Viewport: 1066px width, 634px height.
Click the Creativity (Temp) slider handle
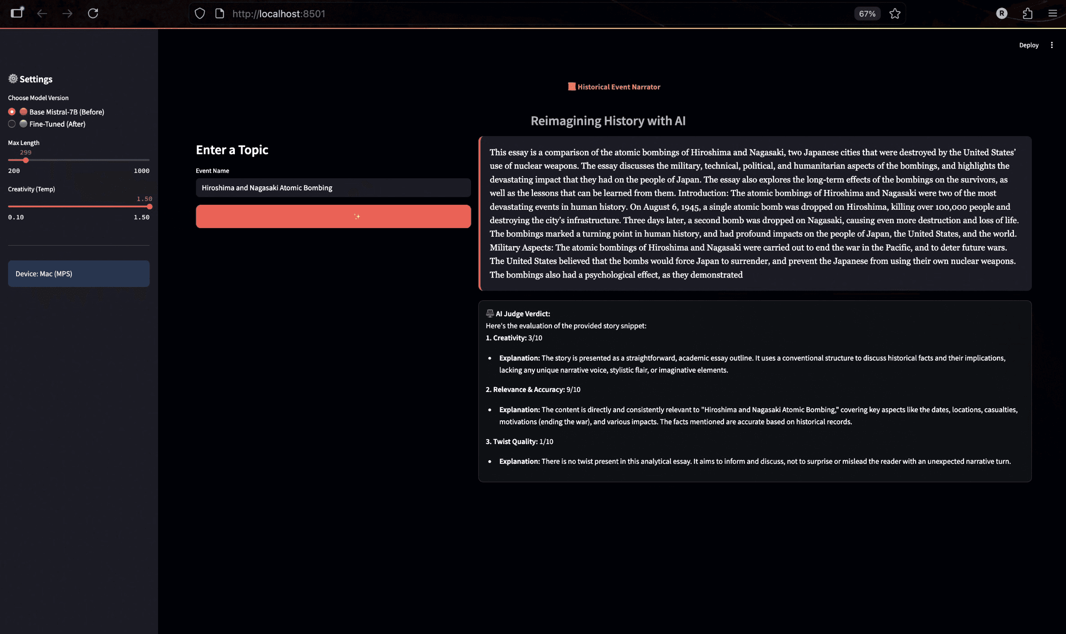coord(150,207)
